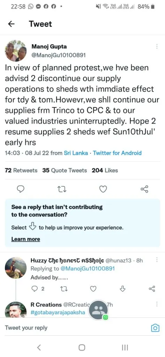View the 35 Quote Tweets list

click(x=65, y=170)
